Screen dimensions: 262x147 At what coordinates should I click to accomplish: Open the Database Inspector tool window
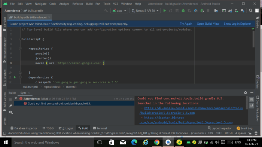[x=24, y=128]
